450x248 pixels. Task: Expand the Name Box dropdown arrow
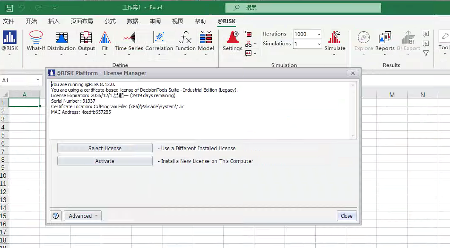38,80
